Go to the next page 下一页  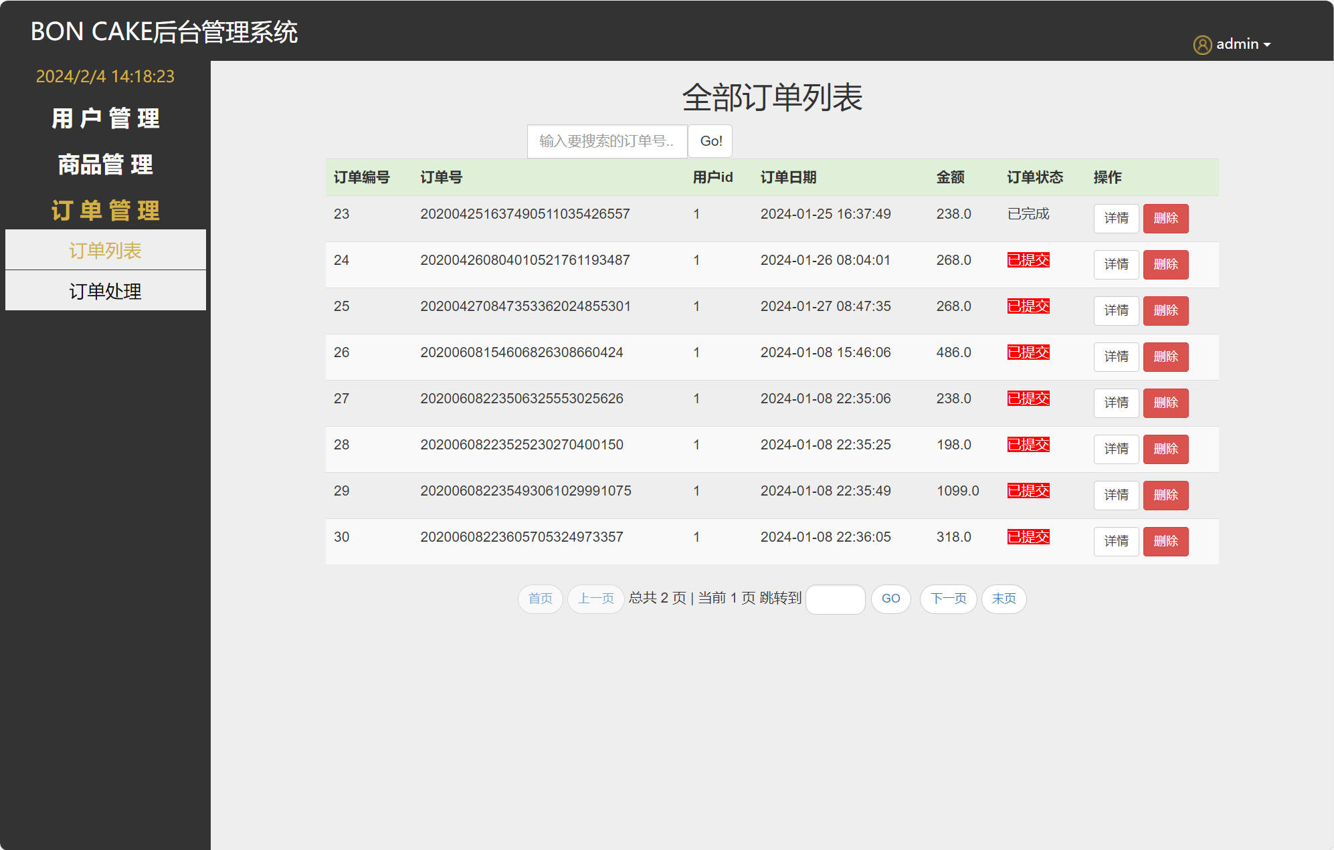point(948,599)
